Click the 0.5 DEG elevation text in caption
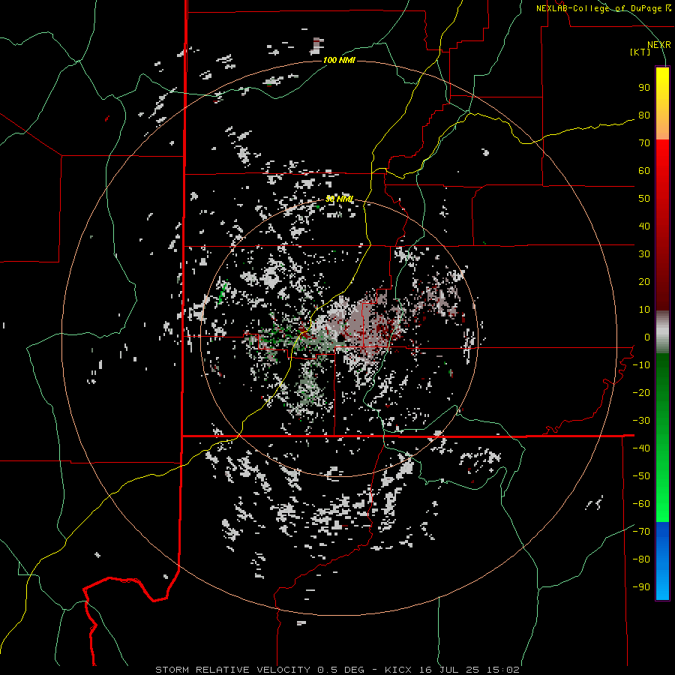The height and width of the screenshot is (675, 675). (x=341, y=670)
